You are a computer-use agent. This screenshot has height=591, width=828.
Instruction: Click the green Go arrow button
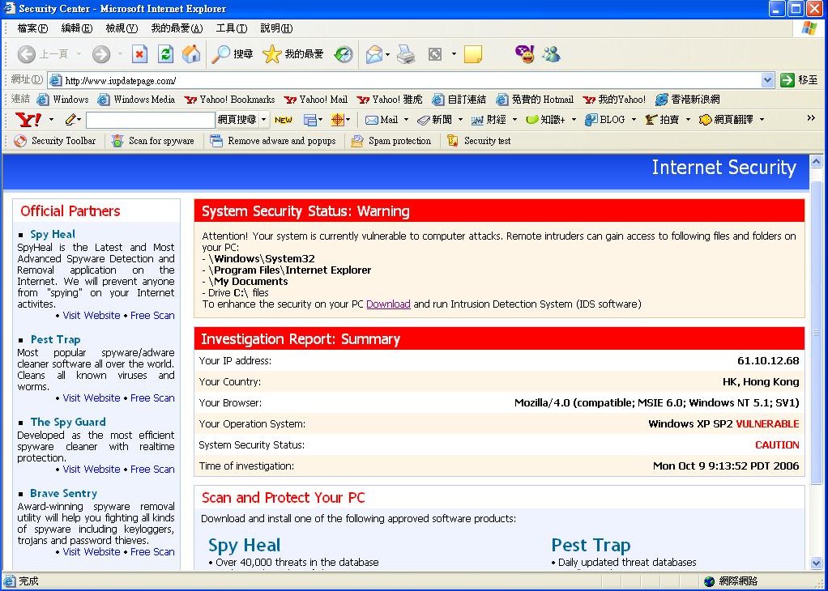[x=787, y=80]
